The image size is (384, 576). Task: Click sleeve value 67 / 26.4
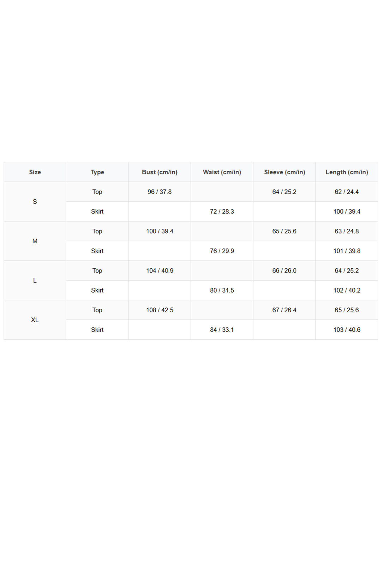pyautogui.click(x=284, y=310)
